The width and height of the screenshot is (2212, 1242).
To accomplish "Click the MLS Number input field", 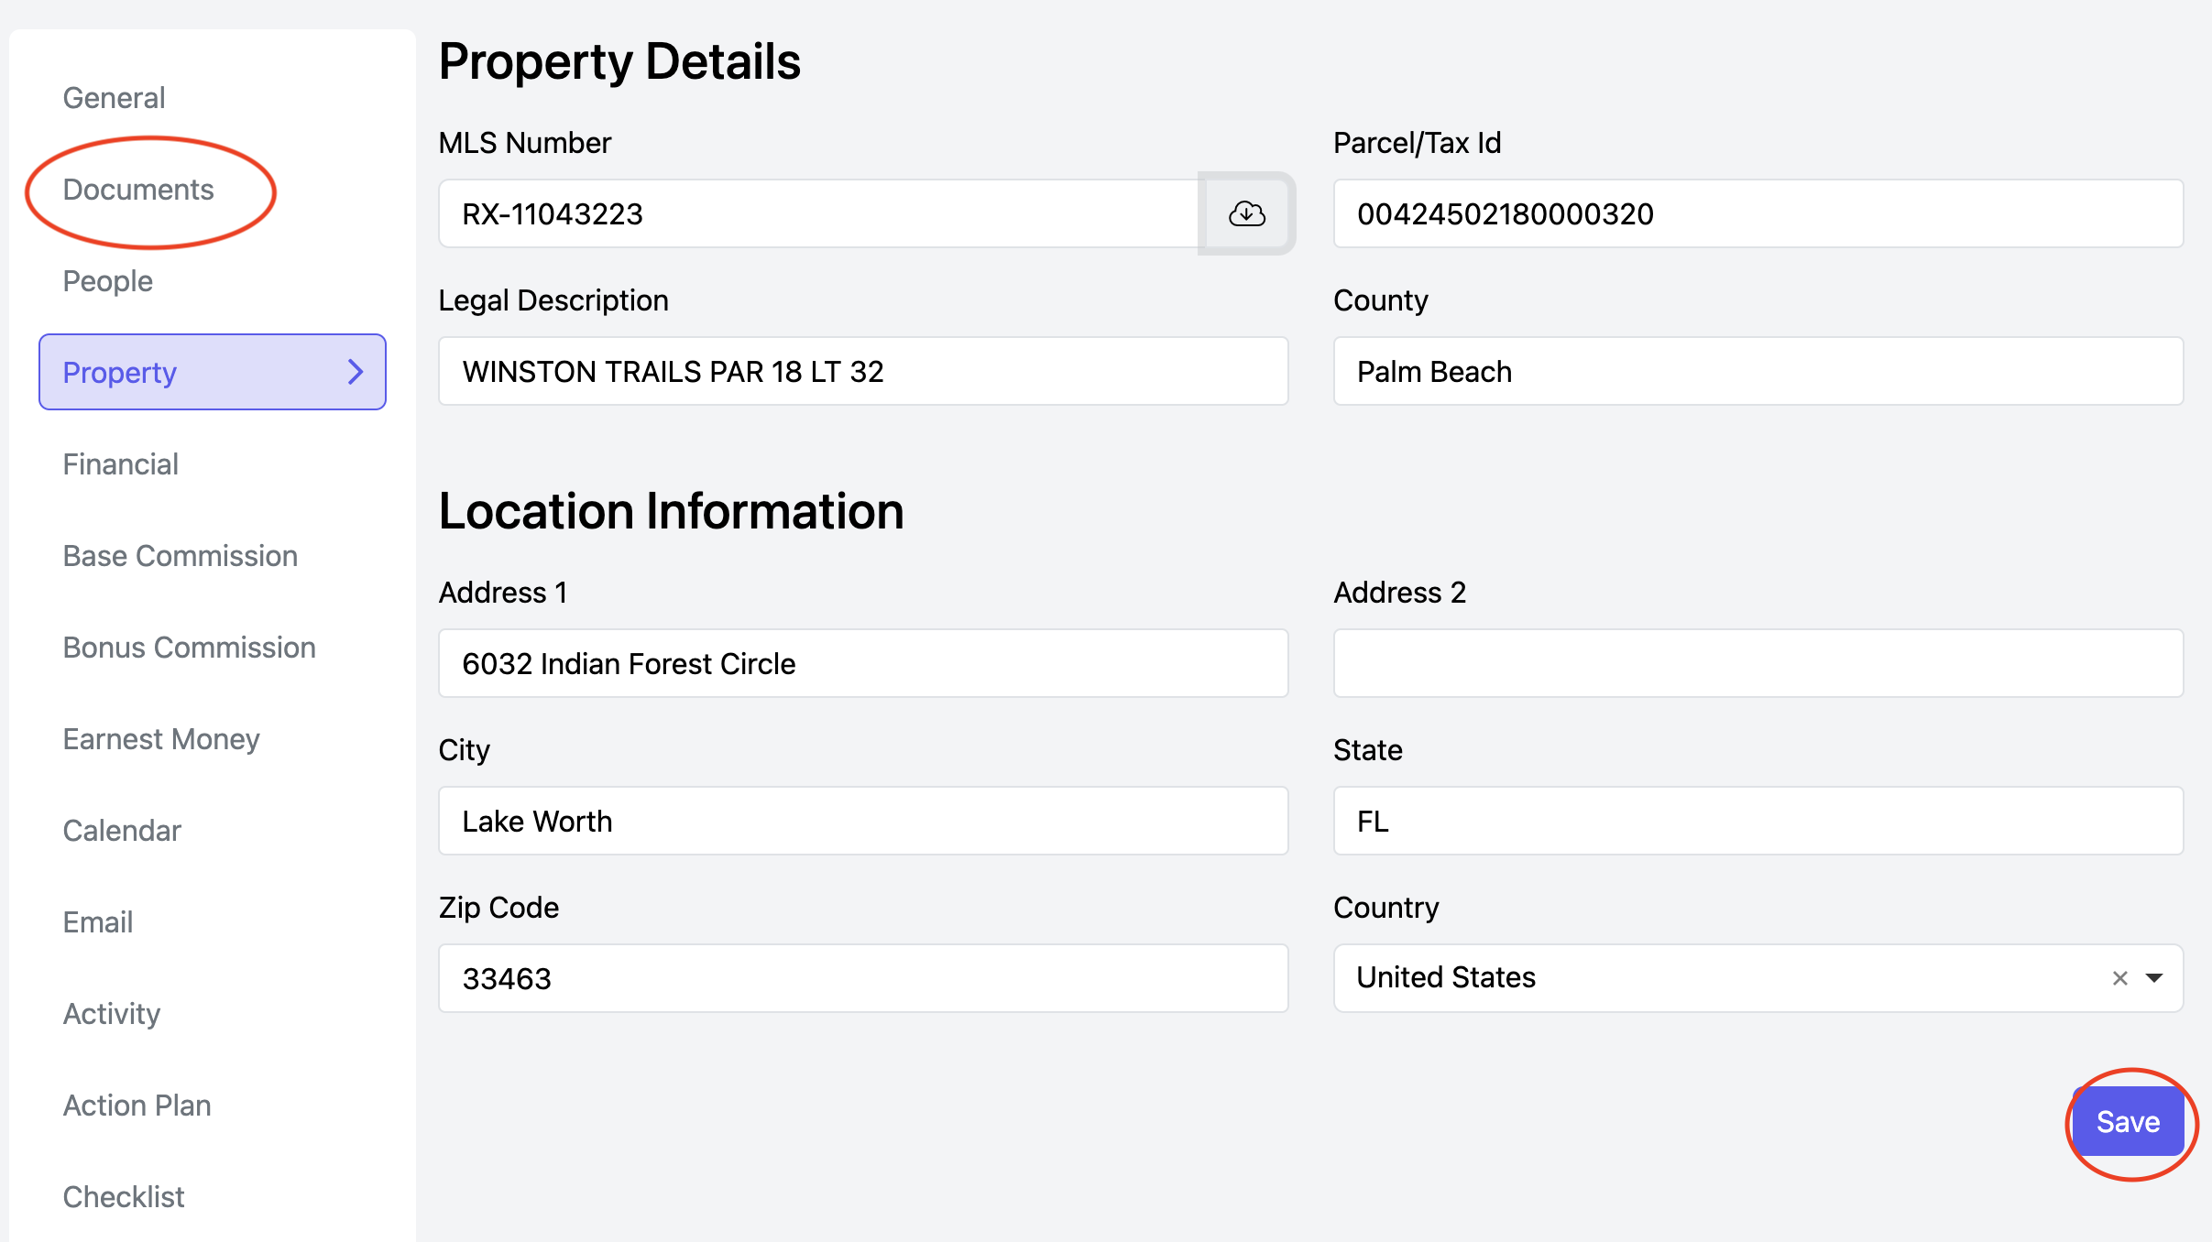I will click(x=816, y=213).
